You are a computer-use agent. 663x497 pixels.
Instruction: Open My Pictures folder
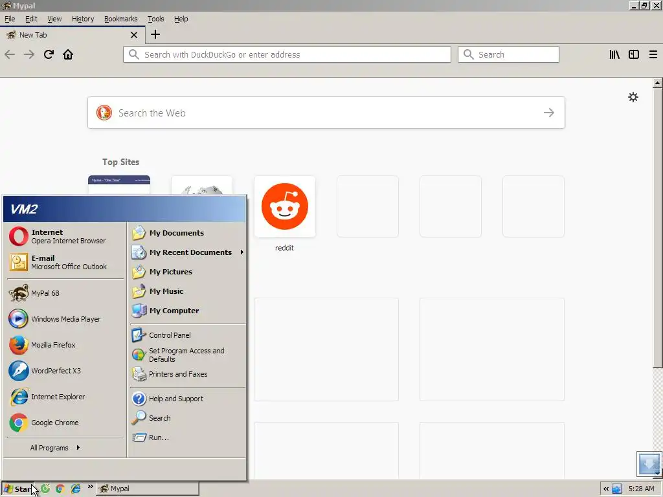[187, 272]
